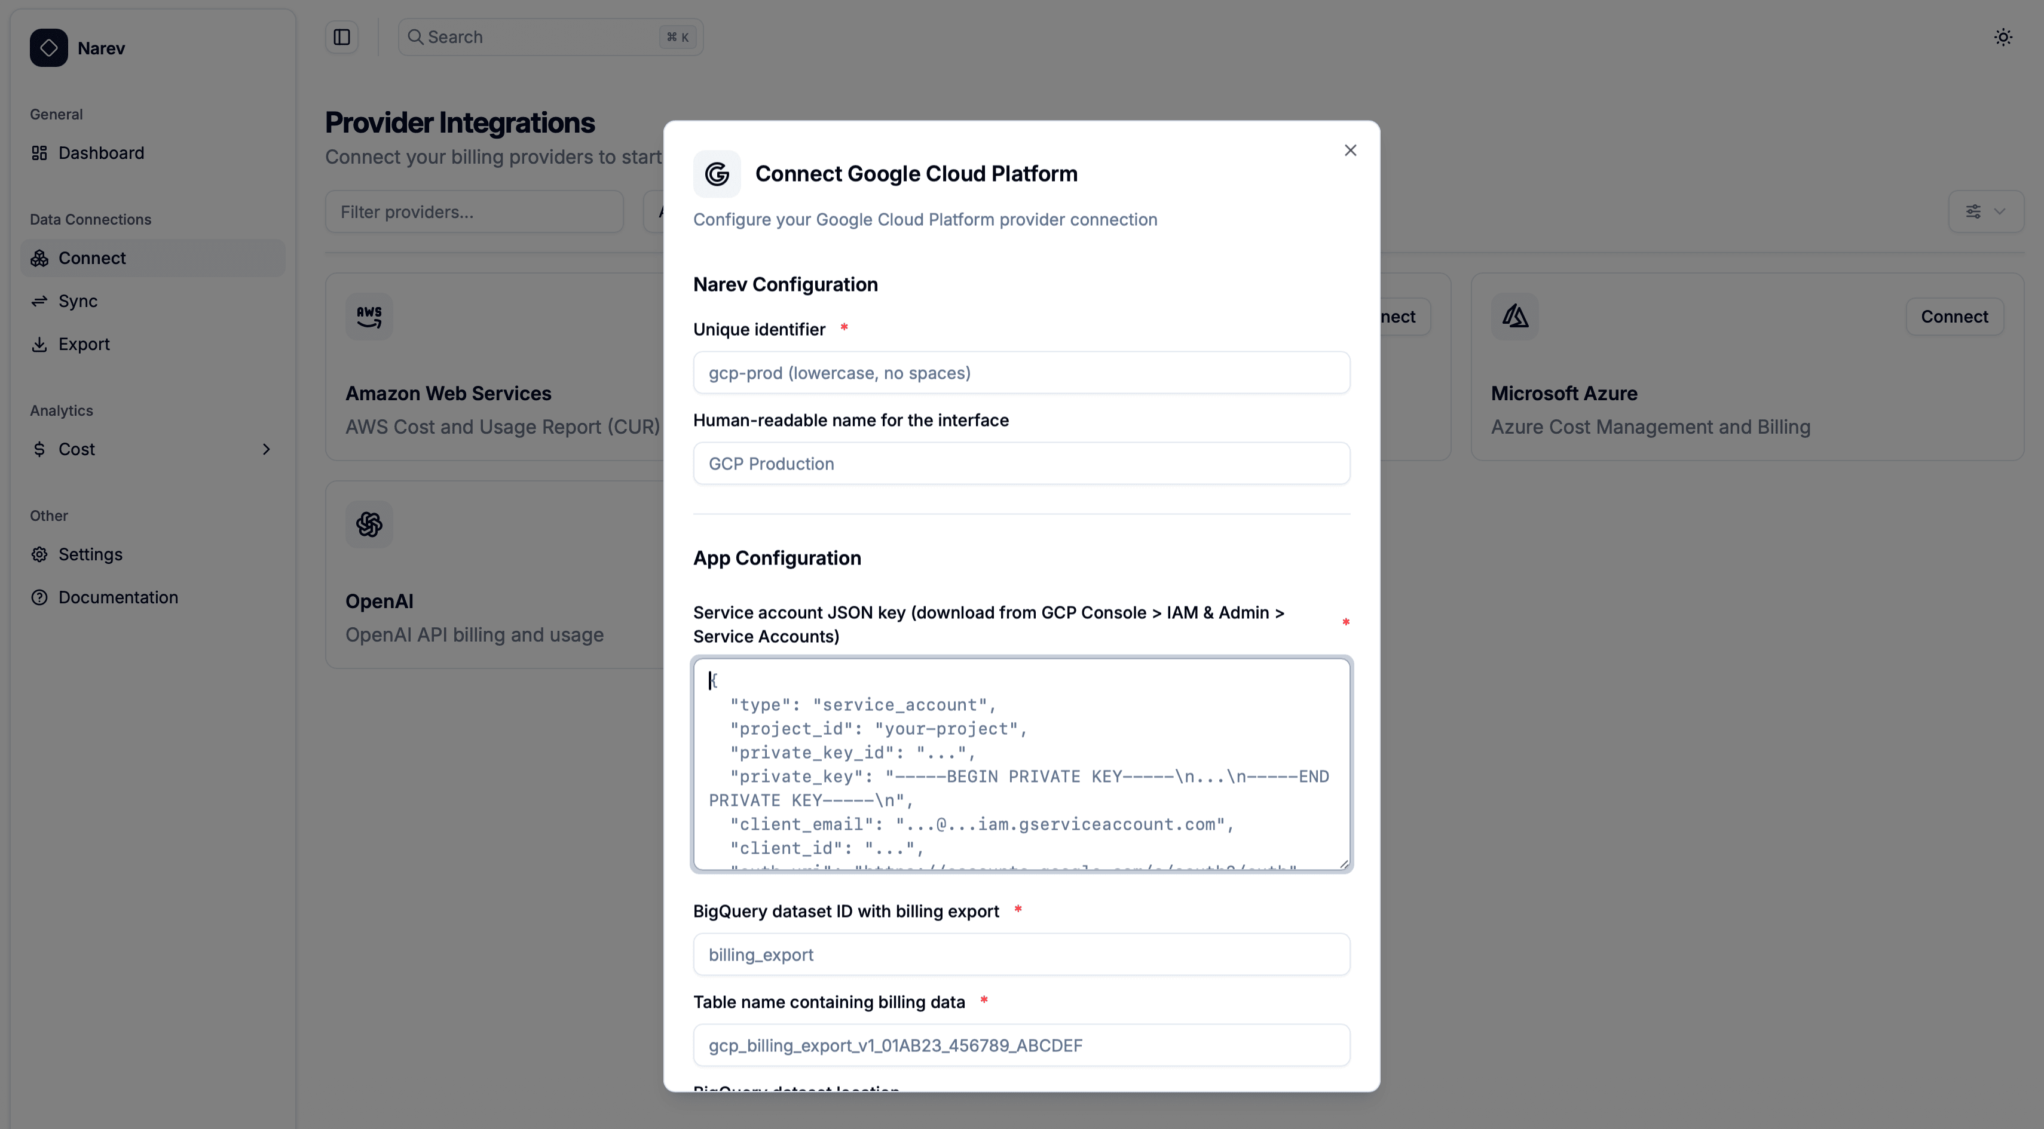
Task: Click the Google Cloud icon in the dialog
Action: point(717,174)
